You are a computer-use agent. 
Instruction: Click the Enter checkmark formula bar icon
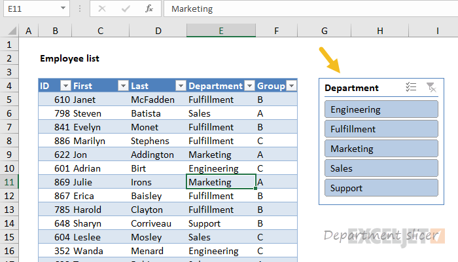point(126,9)
